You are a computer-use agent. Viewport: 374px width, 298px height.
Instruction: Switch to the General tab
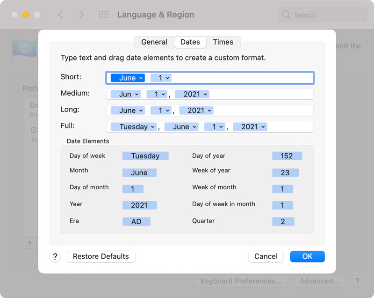(x=154, y=42)
